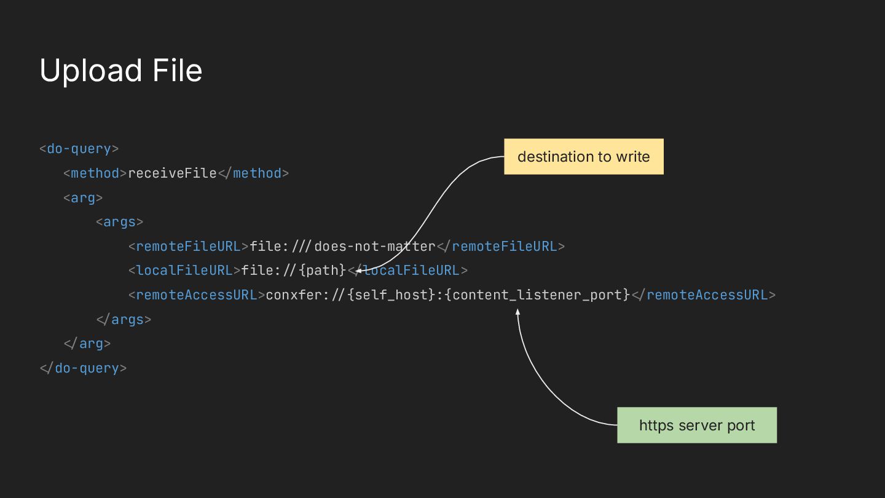
Task: Click the closing remoteAccessURL tag
Action: tap(704, 295)
